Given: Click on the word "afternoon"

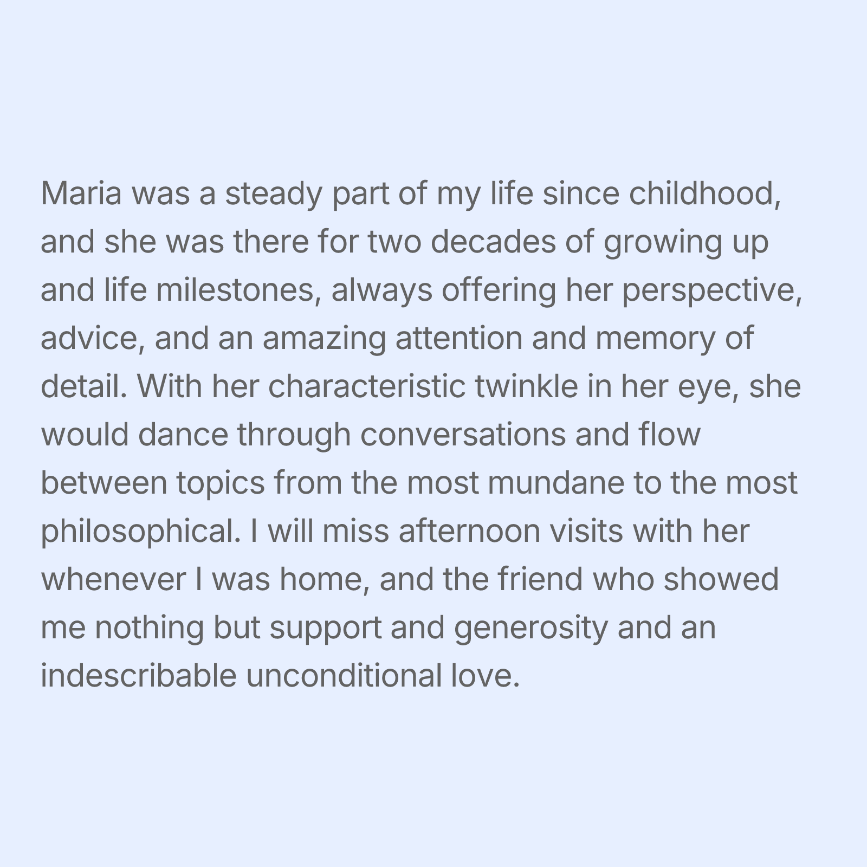Looking at the screenshot, I should (x=469, y=531).
